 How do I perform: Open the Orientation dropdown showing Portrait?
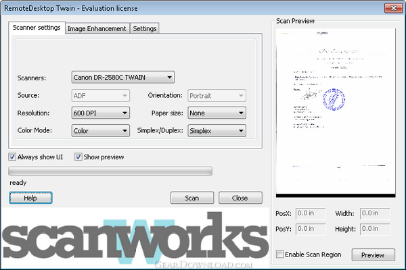click(217, 96)
